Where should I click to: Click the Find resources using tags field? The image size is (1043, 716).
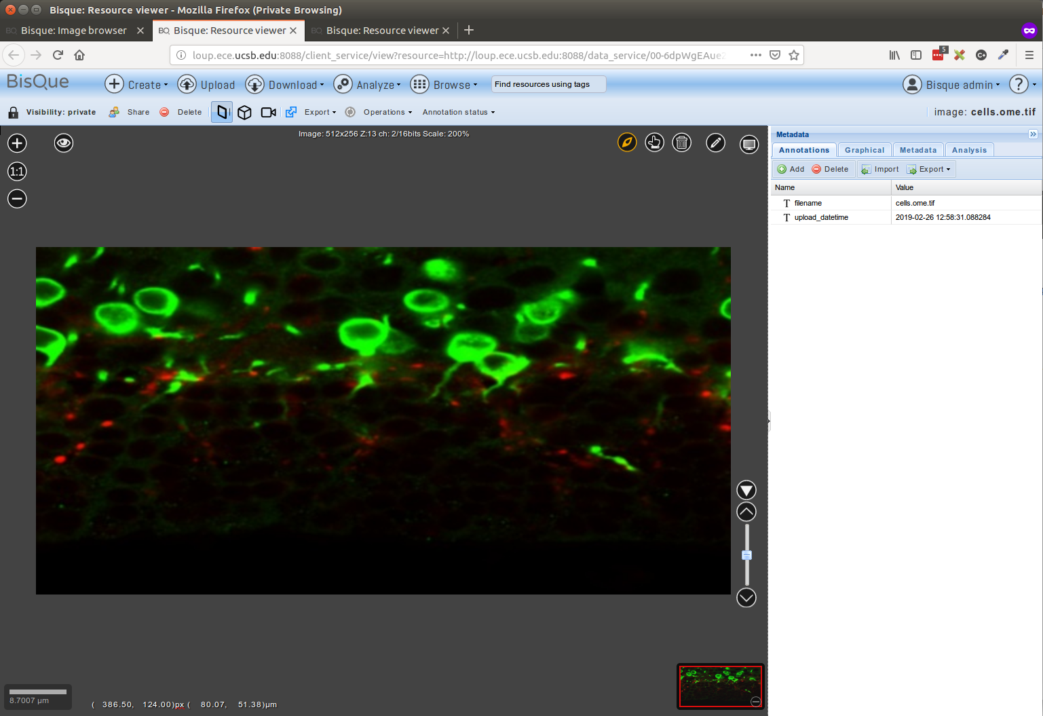click(x=548, y=84)
